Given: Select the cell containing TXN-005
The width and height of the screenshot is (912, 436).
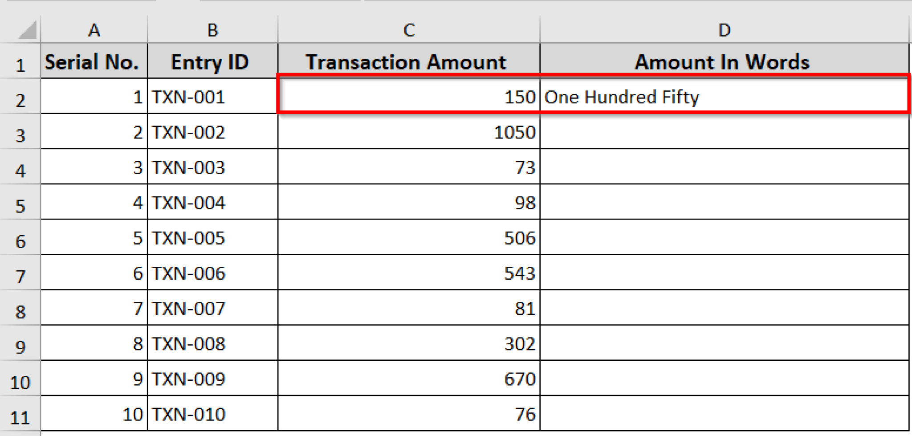Looking at the screenshot, I should [212, 238].
